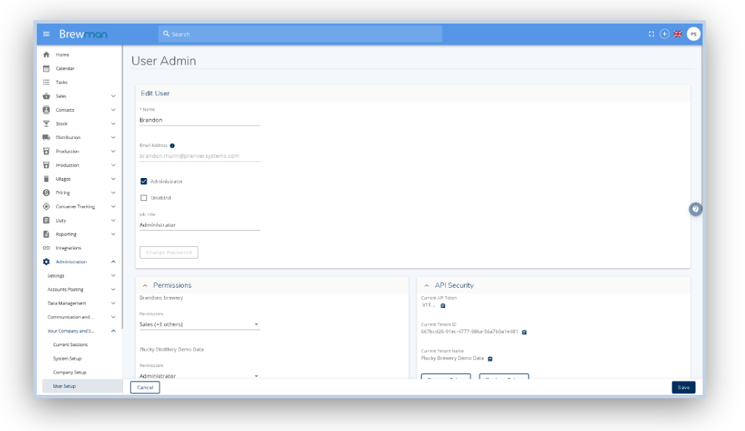Uncheck the Administrator checkbox
This screenshot has width=745, height=431.
click(143, 181)
